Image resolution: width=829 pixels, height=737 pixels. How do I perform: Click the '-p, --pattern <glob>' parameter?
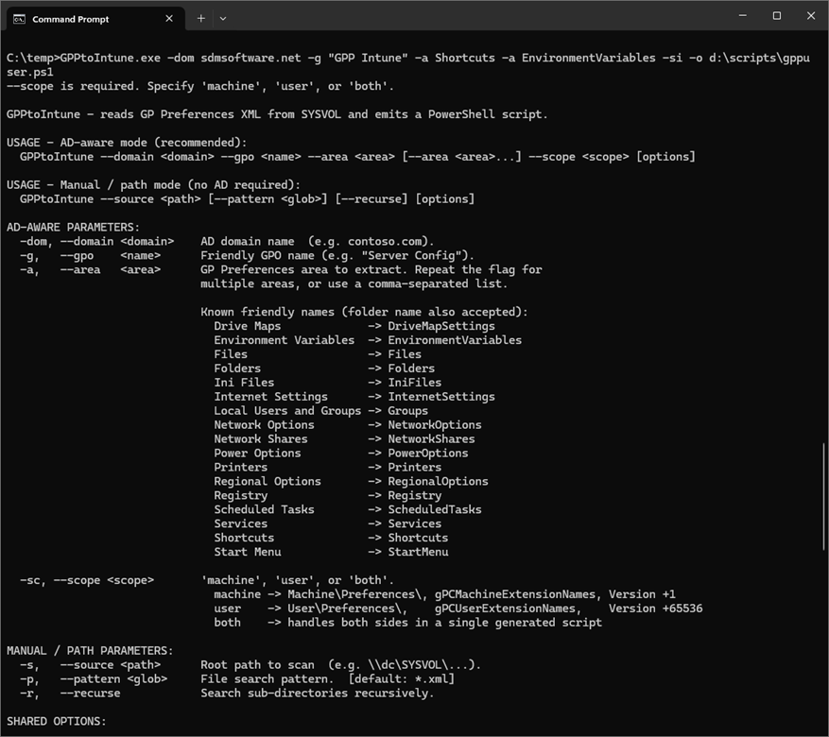point(93,678)
